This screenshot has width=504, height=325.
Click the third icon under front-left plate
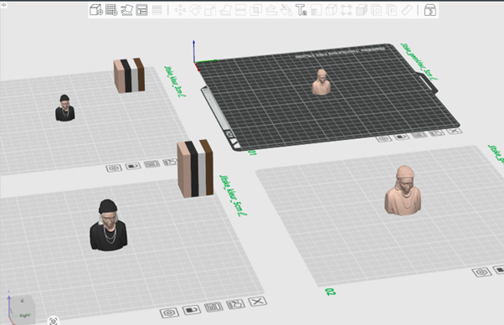213,307
